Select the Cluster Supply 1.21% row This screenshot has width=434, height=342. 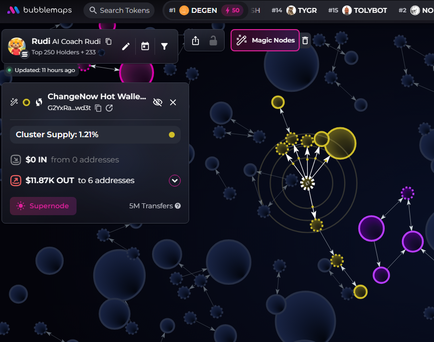(x=95, y=135)
